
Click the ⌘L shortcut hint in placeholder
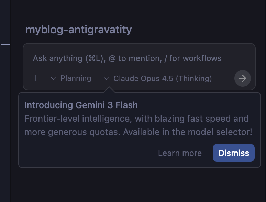coord(95,58)
